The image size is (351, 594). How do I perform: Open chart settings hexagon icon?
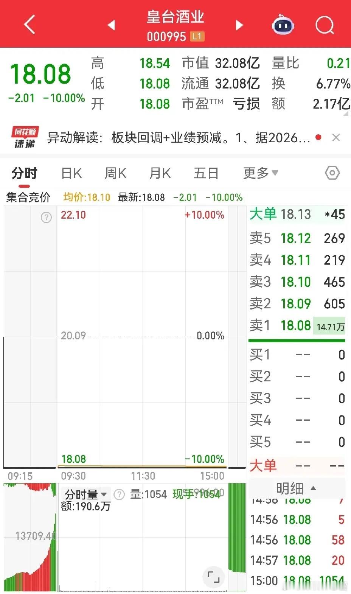pos(332,173)
